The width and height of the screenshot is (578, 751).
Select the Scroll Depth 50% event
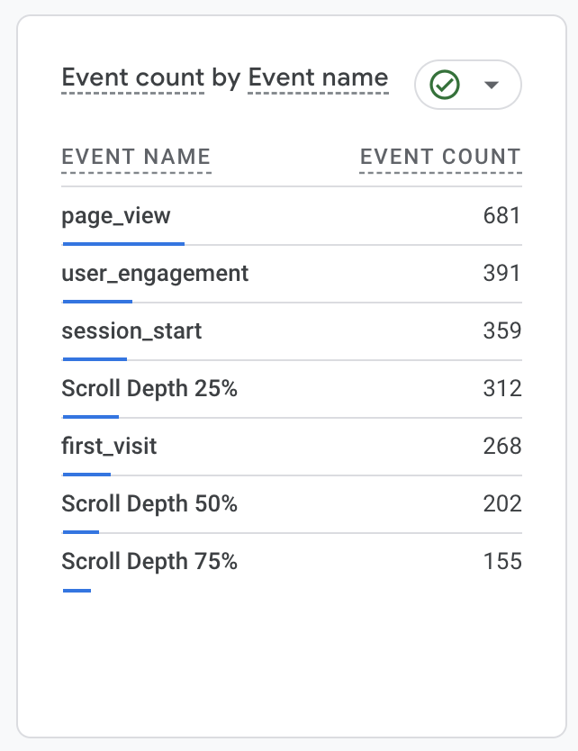[x=149, y=504]
